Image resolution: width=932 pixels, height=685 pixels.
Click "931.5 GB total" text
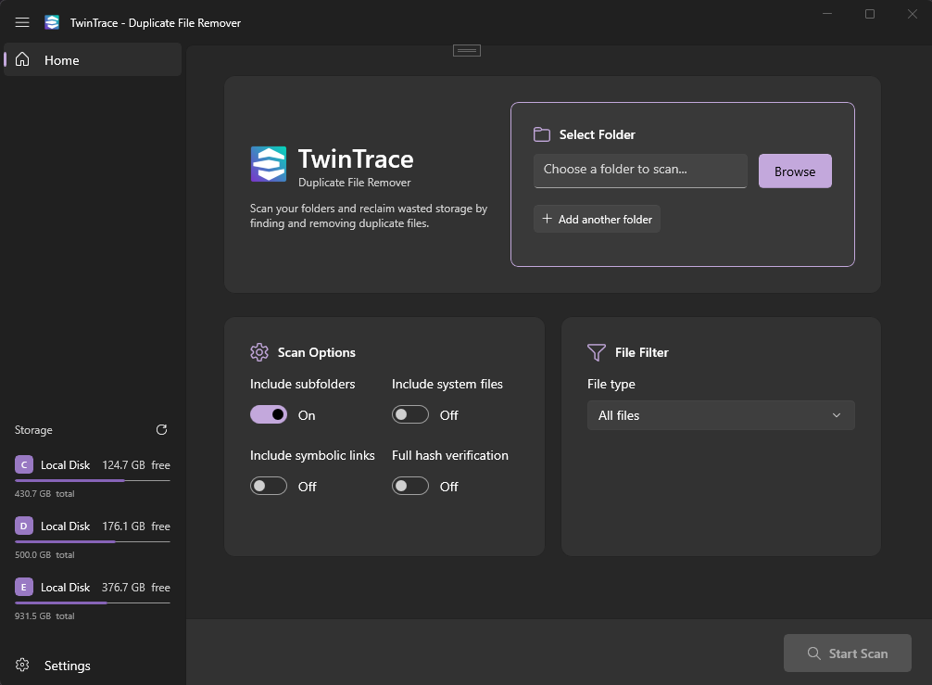[x=44, y=616]
